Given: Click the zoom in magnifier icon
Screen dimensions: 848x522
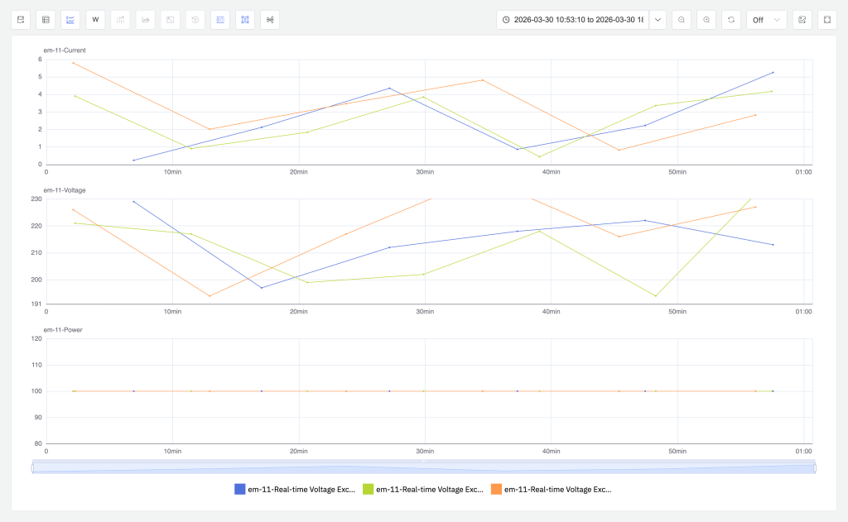Looking at the screenshot, I should (x=706, y=20).
